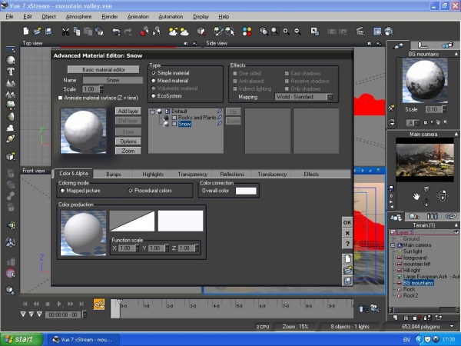The width and height of the screenshot is (461, 346).
Task: Select the Plant tree tool
Action: 11,105
